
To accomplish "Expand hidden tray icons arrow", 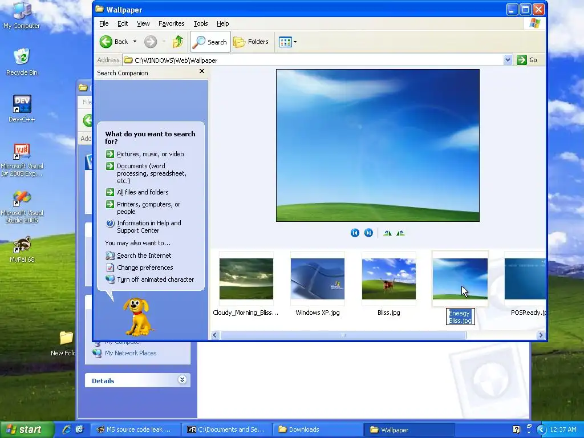I will (x=542, y=430).
